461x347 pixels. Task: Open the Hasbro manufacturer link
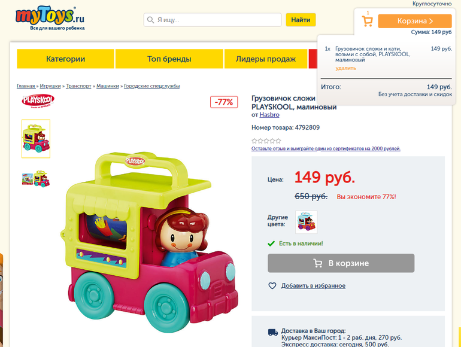(x=269, y=115)
